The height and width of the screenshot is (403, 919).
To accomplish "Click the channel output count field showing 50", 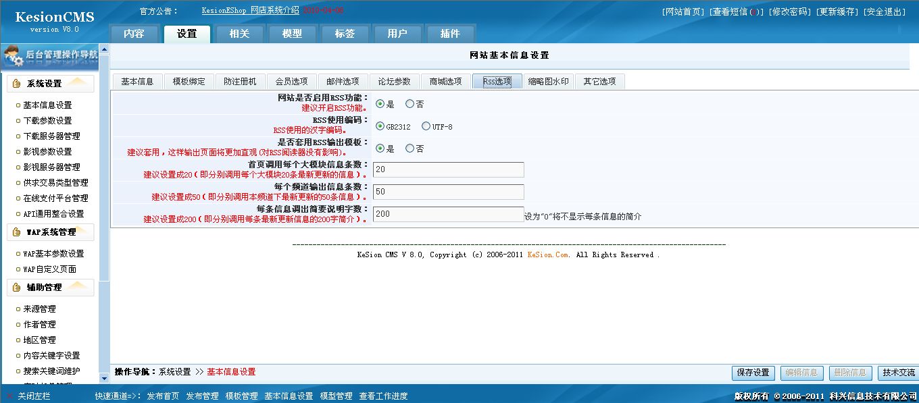I will point(448,192).
